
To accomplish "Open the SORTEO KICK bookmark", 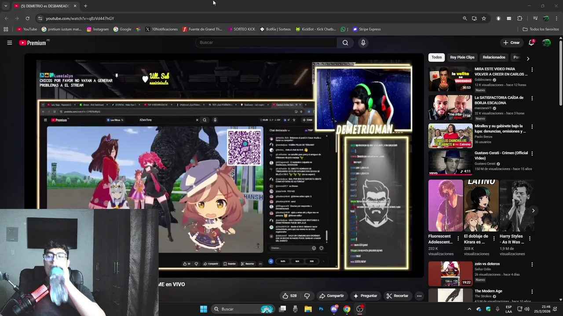I will pyautogui.click(x=241, y=29).
